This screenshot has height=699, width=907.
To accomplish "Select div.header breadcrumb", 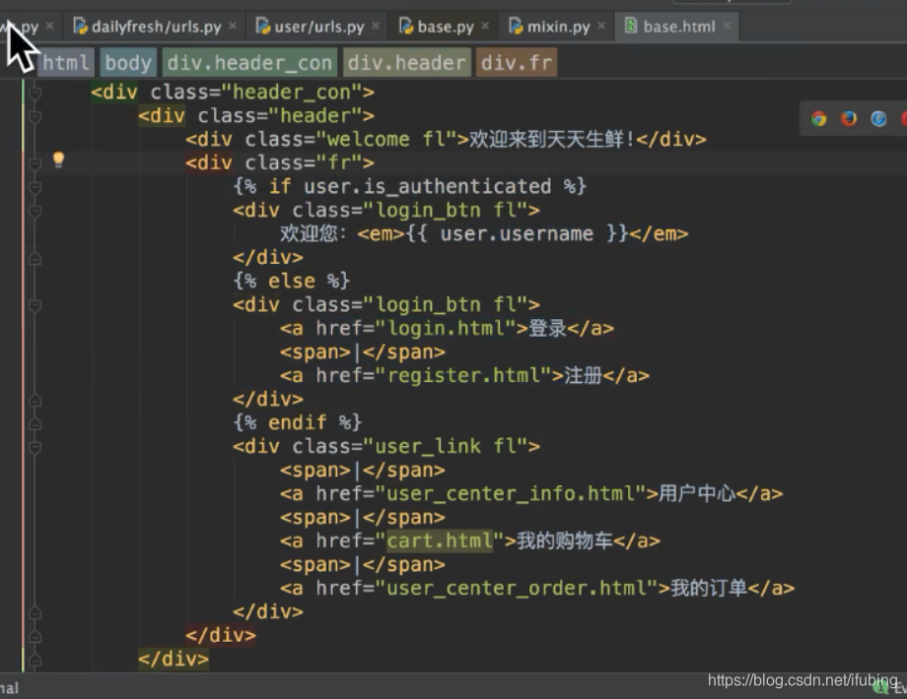I will [x=406, y=62].
